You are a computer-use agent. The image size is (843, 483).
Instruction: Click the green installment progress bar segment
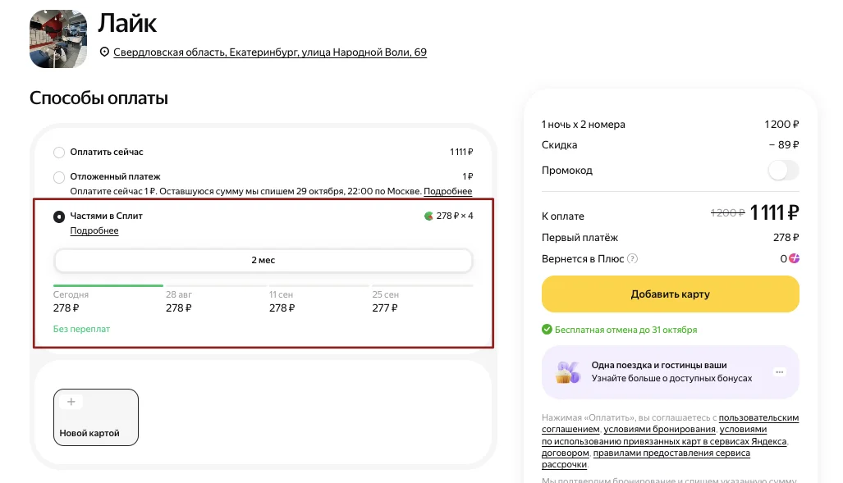(x=108, y=285)
